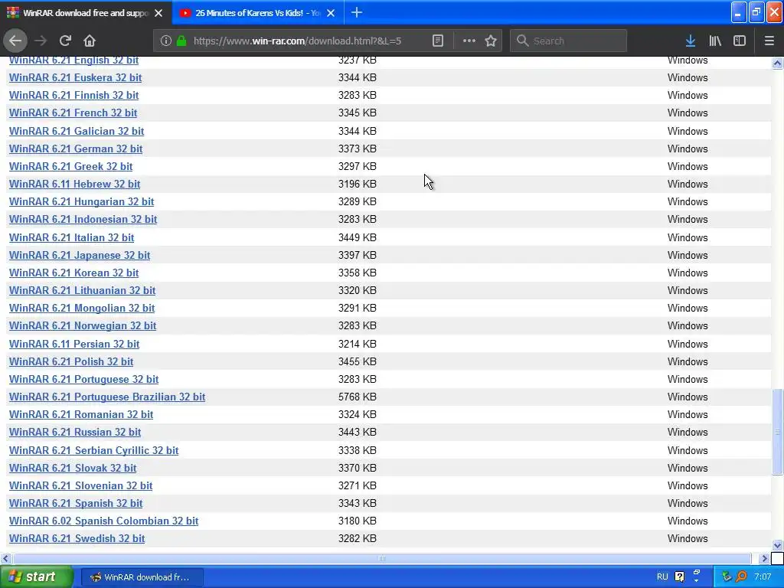Switch to the 26 Minutes of Karens tab
This screenshot has height=588, width=784.
(257, 12)
